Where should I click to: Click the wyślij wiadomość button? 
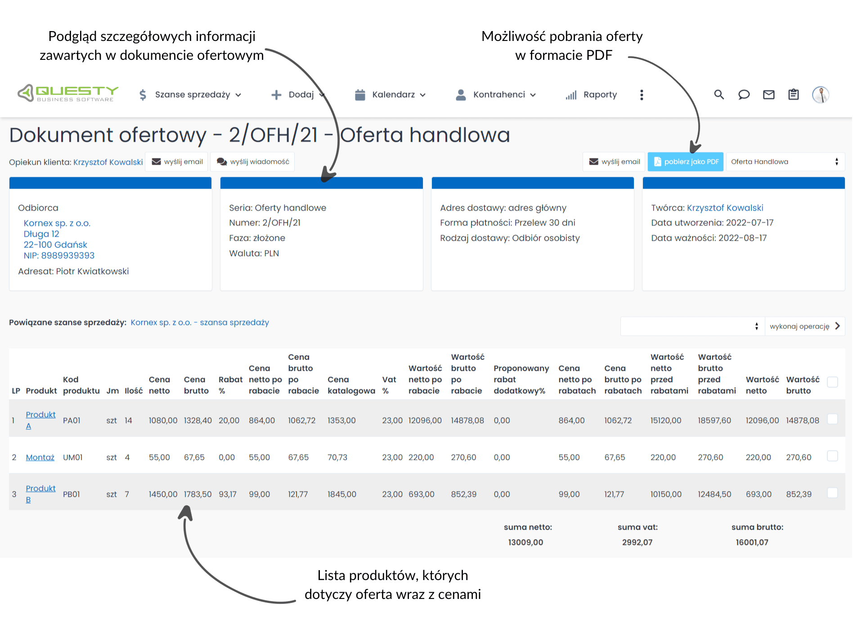[x=253, y=162]
